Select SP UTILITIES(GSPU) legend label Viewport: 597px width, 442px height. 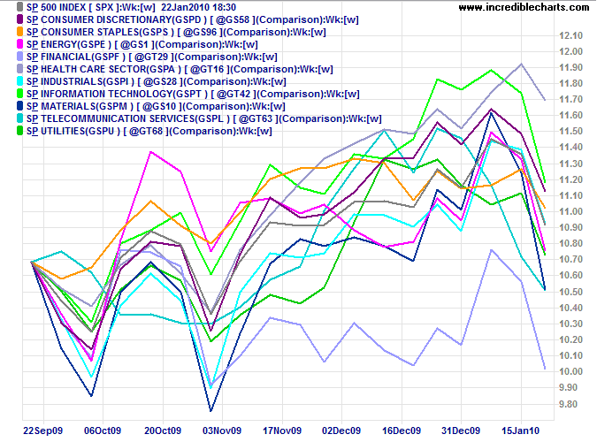click(x=149, y=131)
